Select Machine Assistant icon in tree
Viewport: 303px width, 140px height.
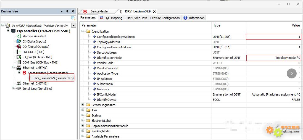pyautogui.click(x=19, y=36)
